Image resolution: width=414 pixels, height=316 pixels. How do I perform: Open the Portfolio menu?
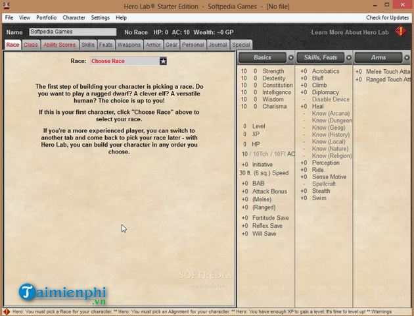(x=46, y=18)
